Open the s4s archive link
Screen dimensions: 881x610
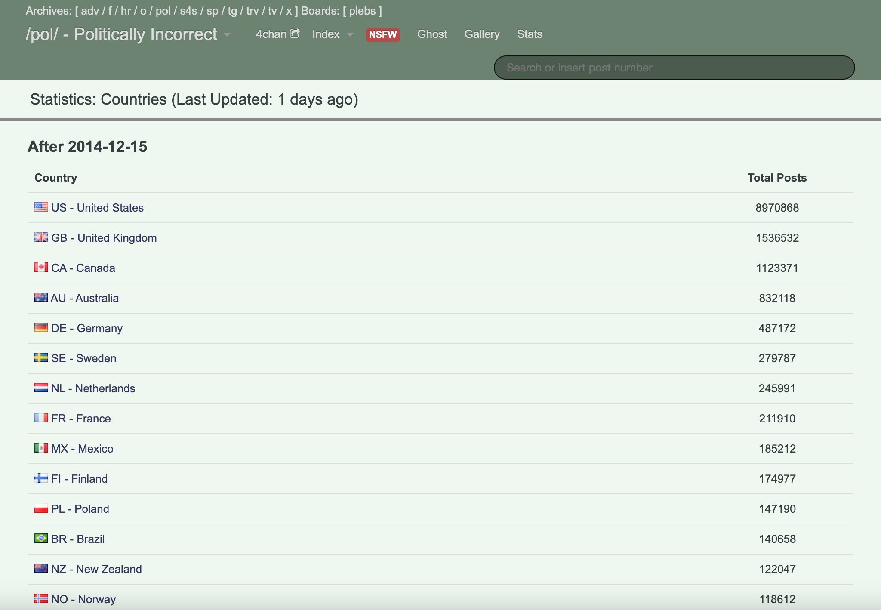(x=188, y=11)
